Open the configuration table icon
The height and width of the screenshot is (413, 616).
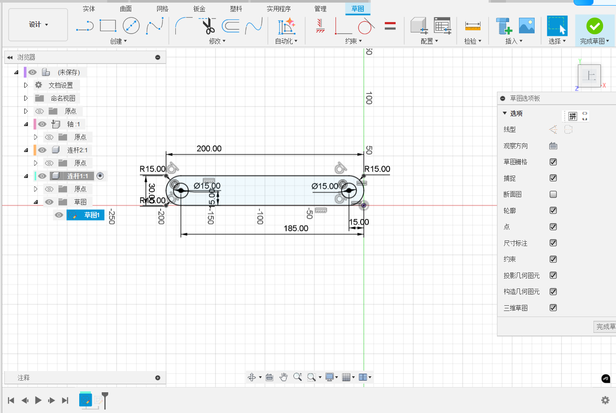[x=442, y=26]
